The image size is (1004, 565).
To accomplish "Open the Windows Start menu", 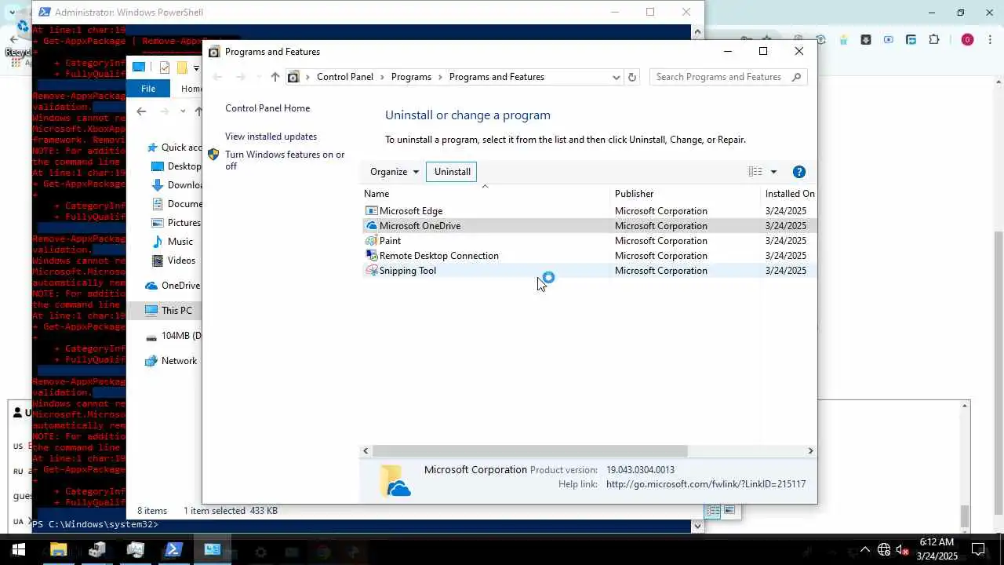I will [19, 550].
